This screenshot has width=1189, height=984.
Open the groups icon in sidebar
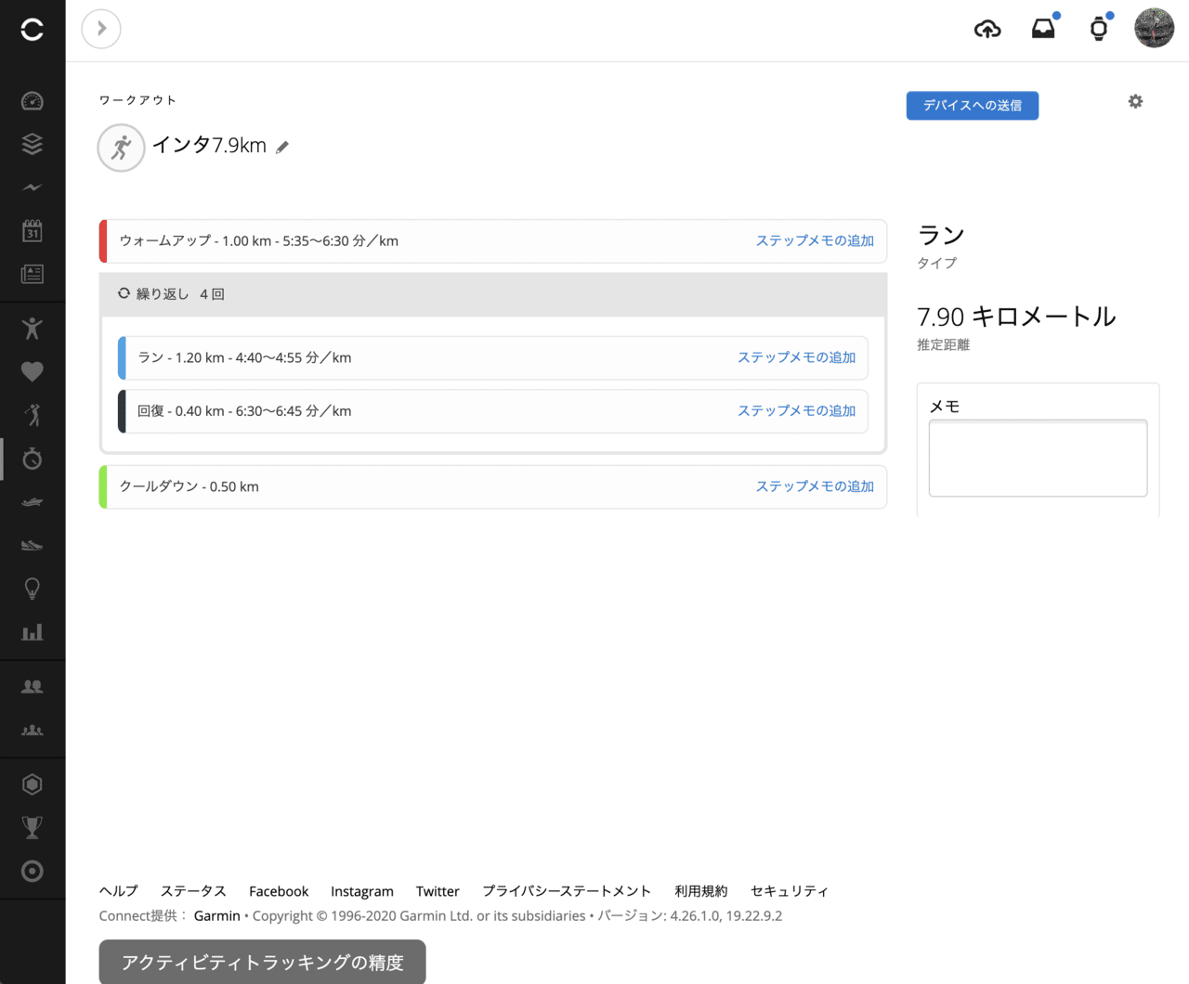[33, 731]
